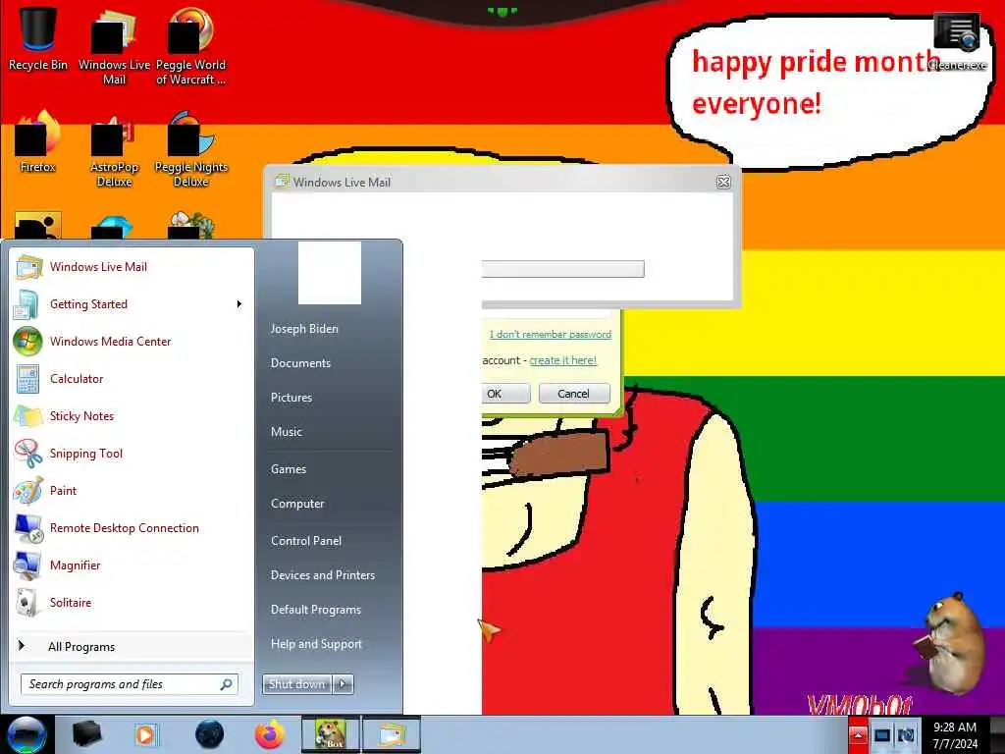Open Sticky Notes from Start menu
Screen dimensions: 1005x754
coord(132,415)
